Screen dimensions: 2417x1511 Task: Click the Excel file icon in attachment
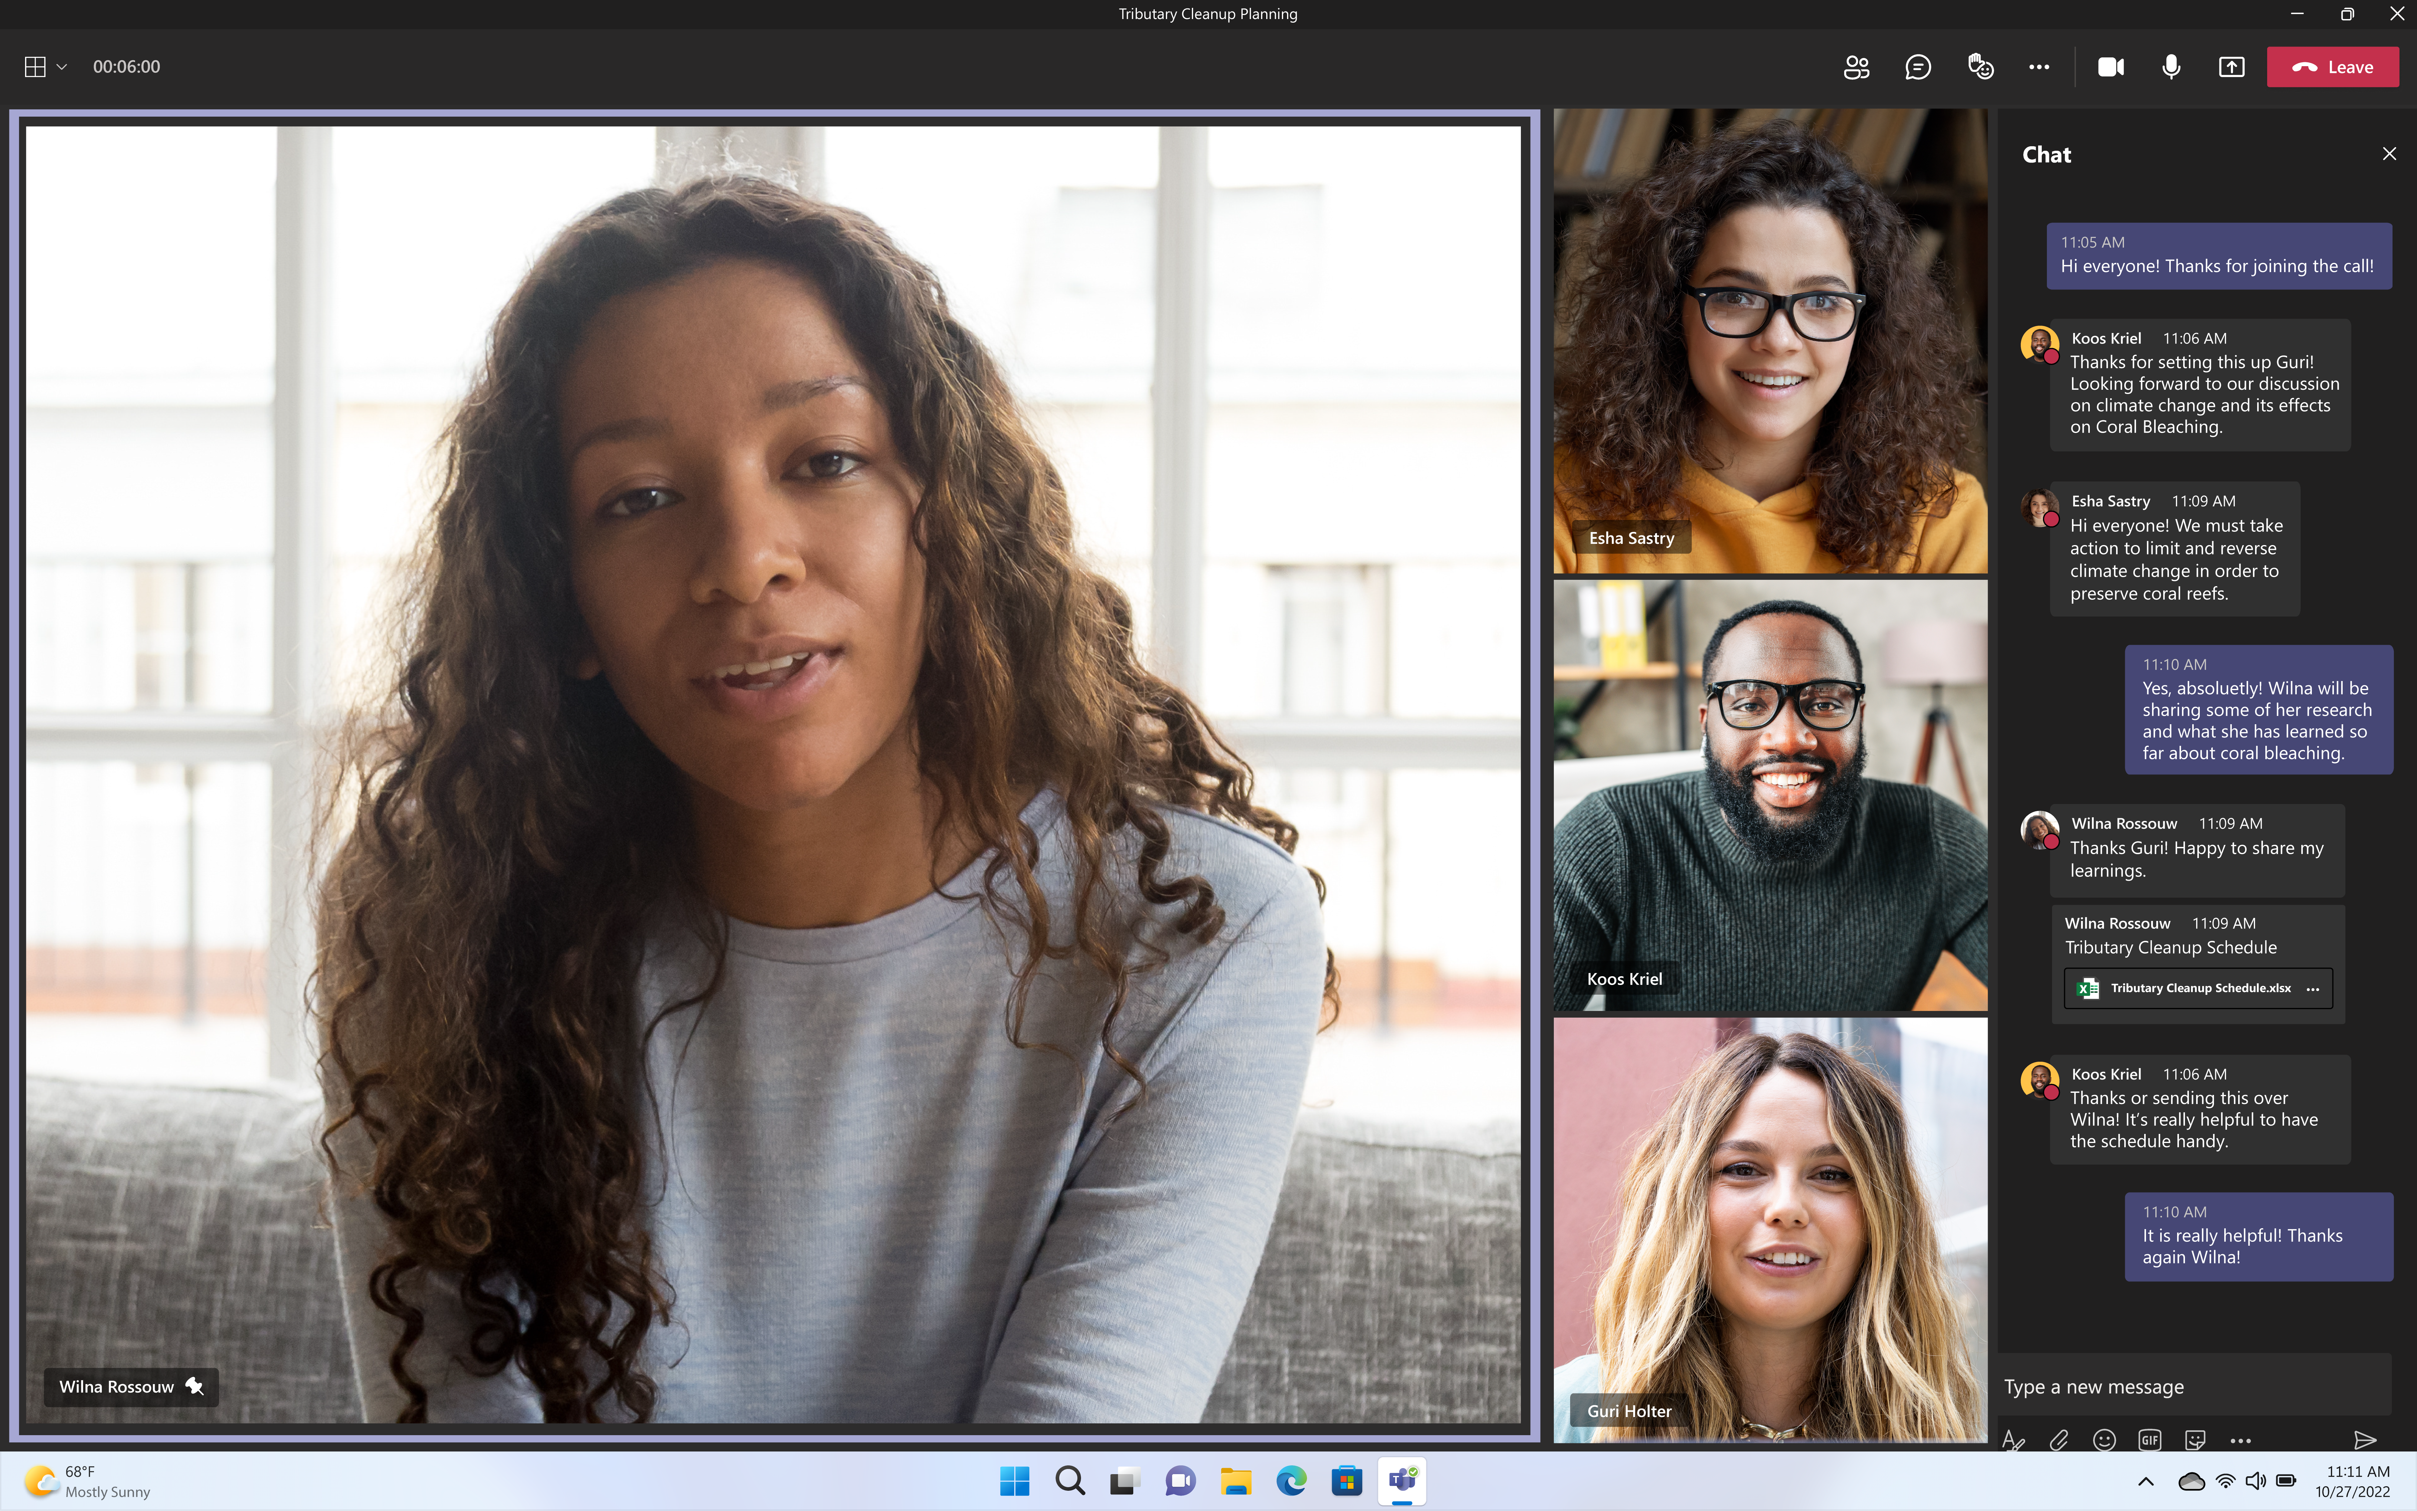pyautogui.click(x=2087, y=988)
